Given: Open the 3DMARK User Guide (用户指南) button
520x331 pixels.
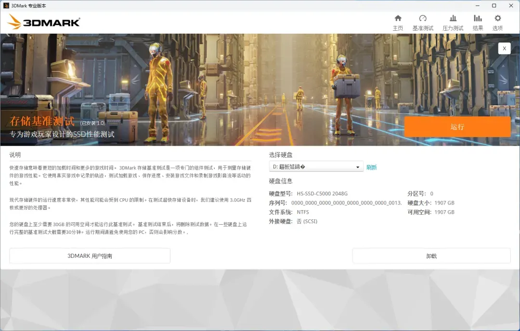Looking at the screenshot, I should tap(90, 256).
